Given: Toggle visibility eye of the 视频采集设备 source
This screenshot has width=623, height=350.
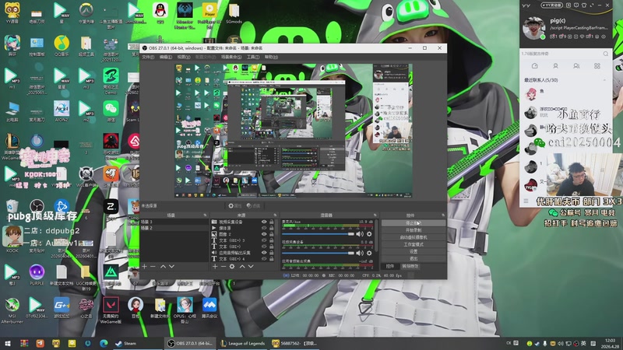Looking at the screenshot, I should click(264, 222).
